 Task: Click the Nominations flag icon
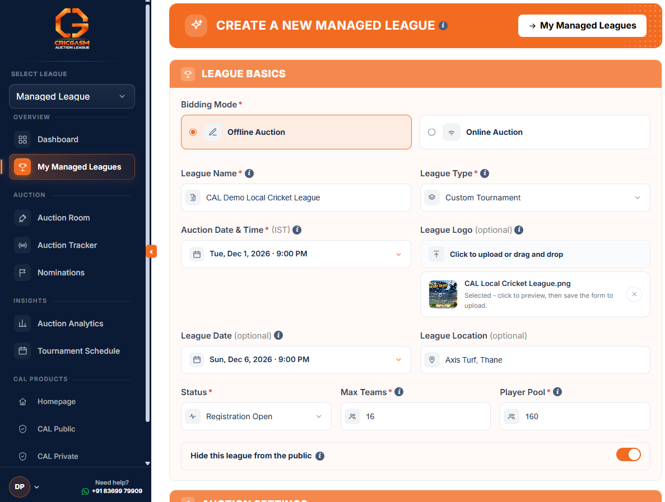tap(22, 273)
